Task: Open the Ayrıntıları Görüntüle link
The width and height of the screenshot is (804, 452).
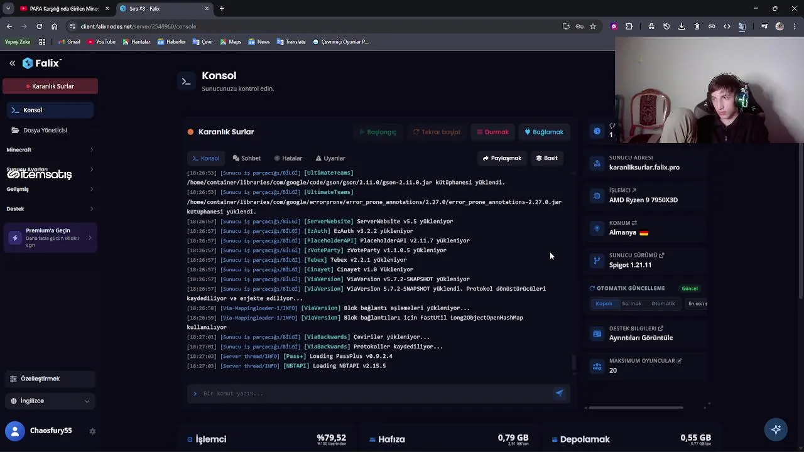Action: click(641, 338)
